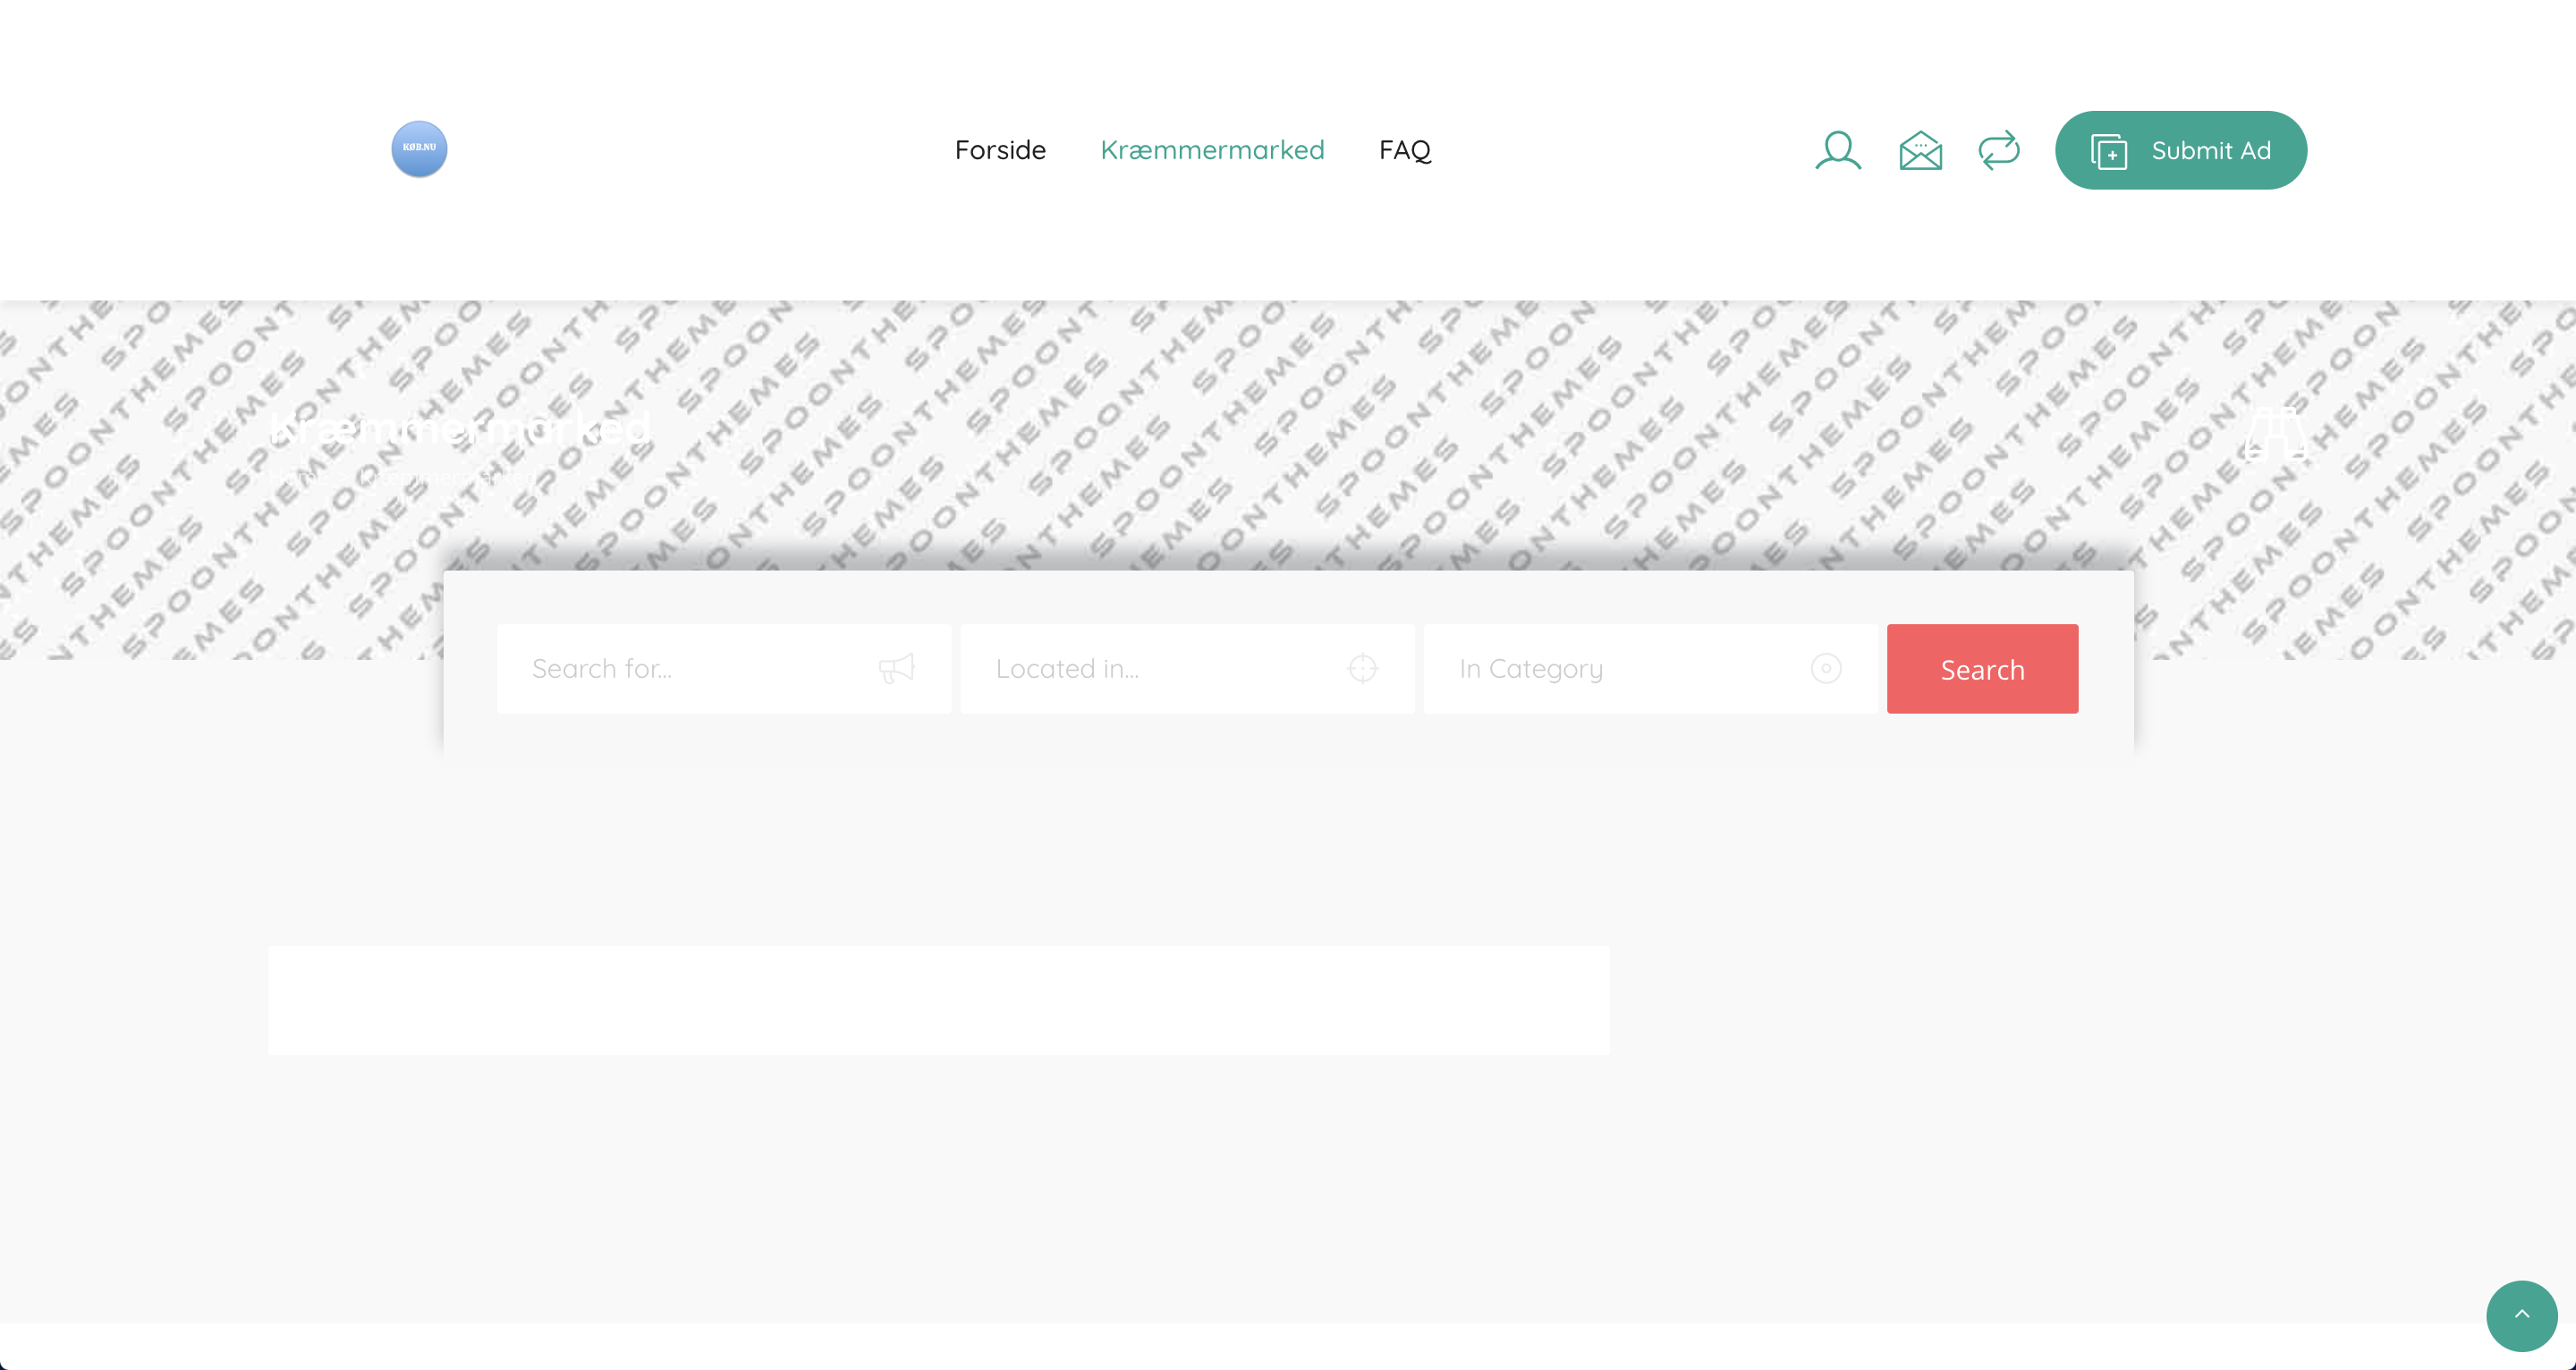This screenshot has width=2576, height=1370.
Task: Focus the Search for... text field
Action: (690, 668)
